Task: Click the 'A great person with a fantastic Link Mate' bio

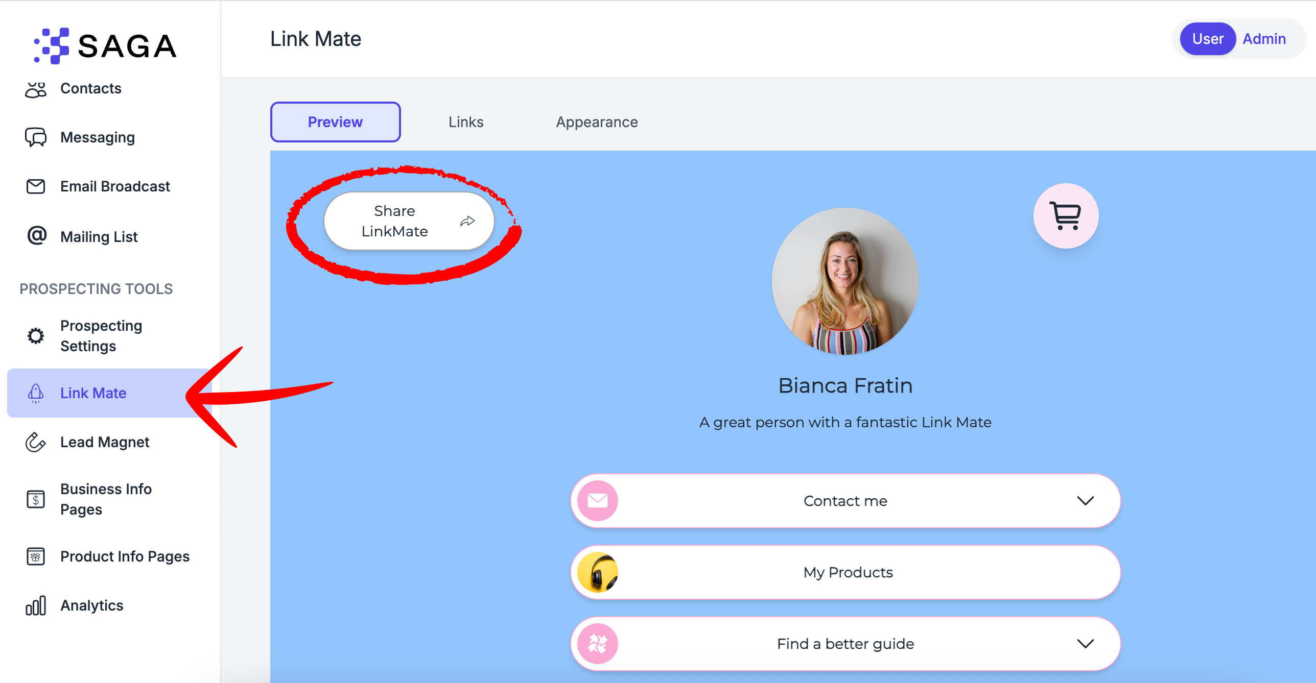Action: pos(845,422)
